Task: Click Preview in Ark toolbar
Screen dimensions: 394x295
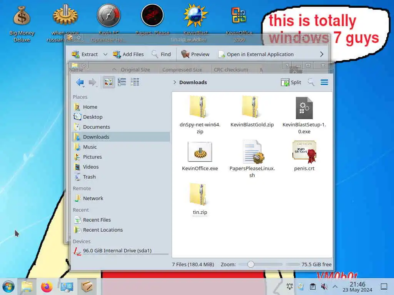Action: coord(195,54)
